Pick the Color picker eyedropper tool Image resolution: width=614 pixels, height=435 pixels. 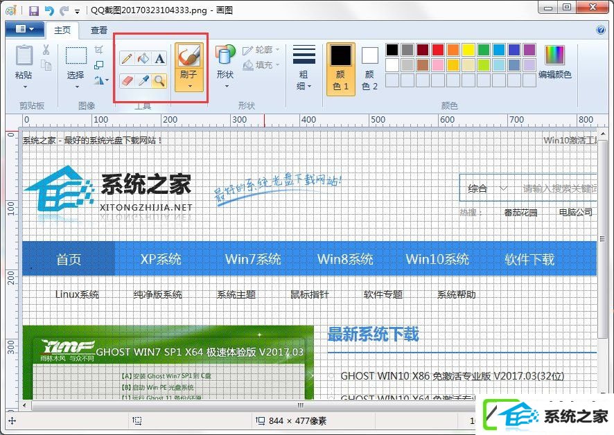pyautogui.click(x=143, y=81)
